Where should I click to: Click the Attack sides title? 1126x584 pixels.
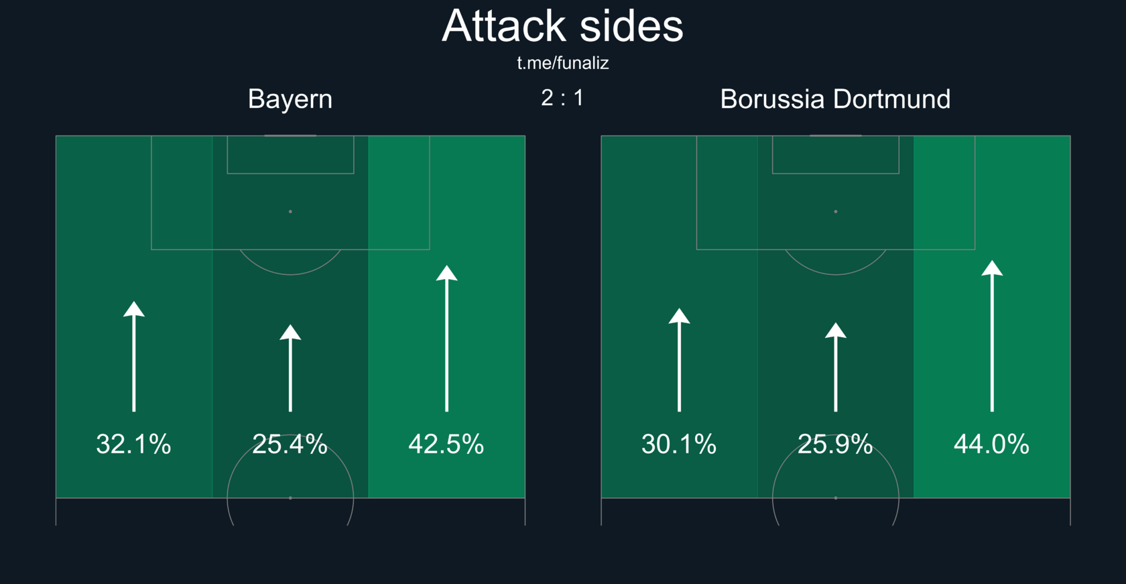[x=562, y=26]
